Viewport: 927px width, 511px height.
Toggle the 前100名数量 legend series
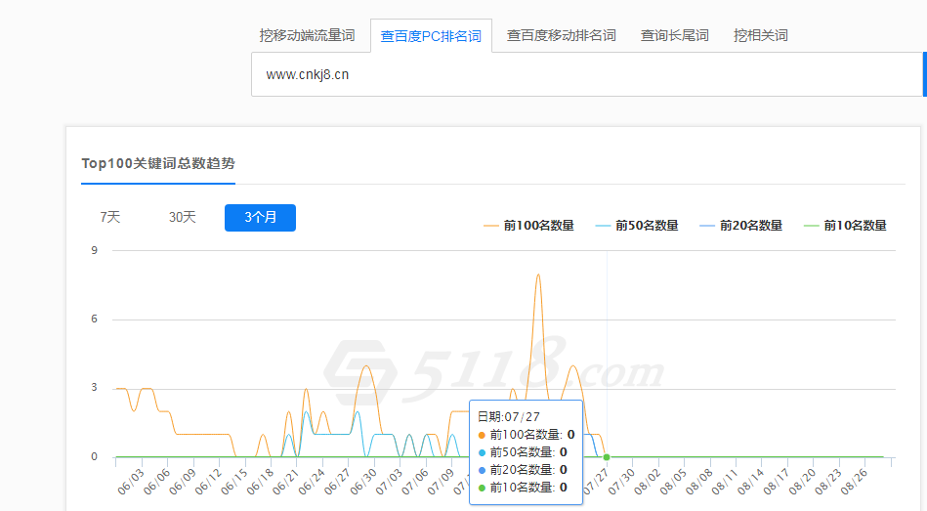point(528,226)
